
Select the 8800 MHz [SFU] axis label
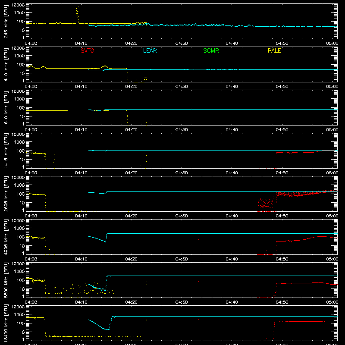click(x=6, y=280)
